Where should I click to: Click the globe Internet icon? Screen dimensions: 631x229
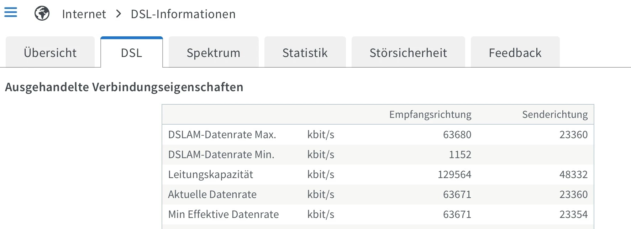click(x=42, y=14)
